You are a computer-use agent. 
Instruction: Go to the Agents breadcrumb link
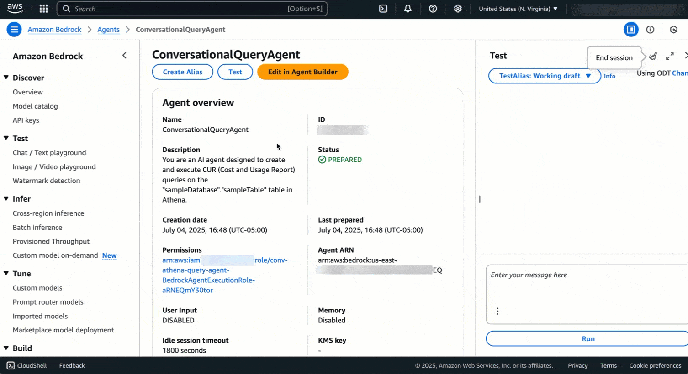pyautogui.click(x=108, y=30)
